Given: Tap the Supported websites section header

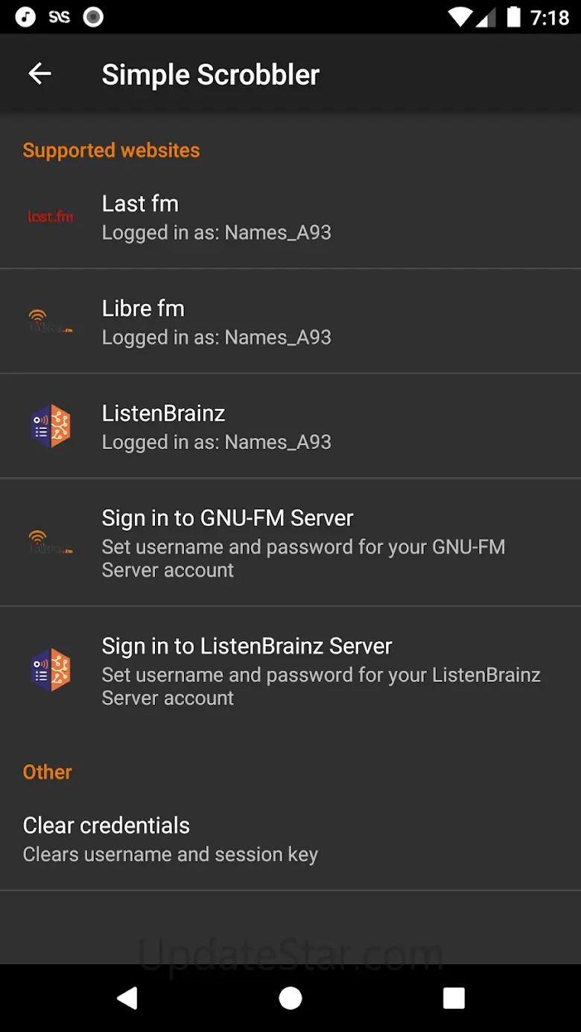Looking at the screenshot, I should click(111, 150).
